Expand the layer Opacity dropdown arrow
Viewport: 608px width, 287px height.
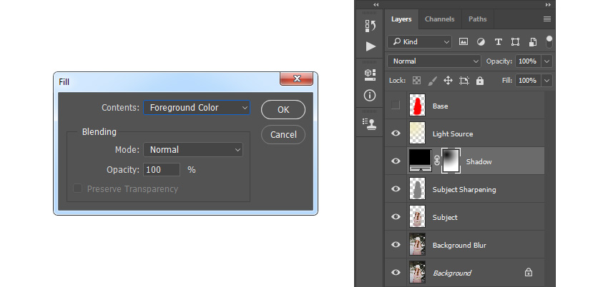coord(546,61)
